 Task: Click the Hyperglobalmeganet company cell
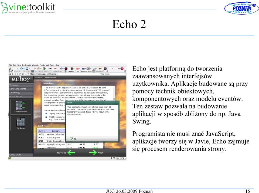click(56, 144)
